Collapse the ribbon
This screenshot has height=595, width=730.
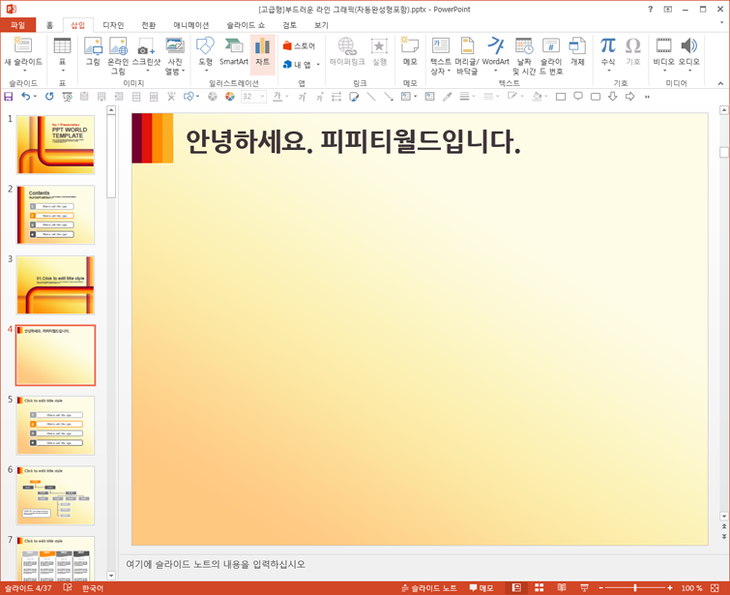[x=720, y=83]
